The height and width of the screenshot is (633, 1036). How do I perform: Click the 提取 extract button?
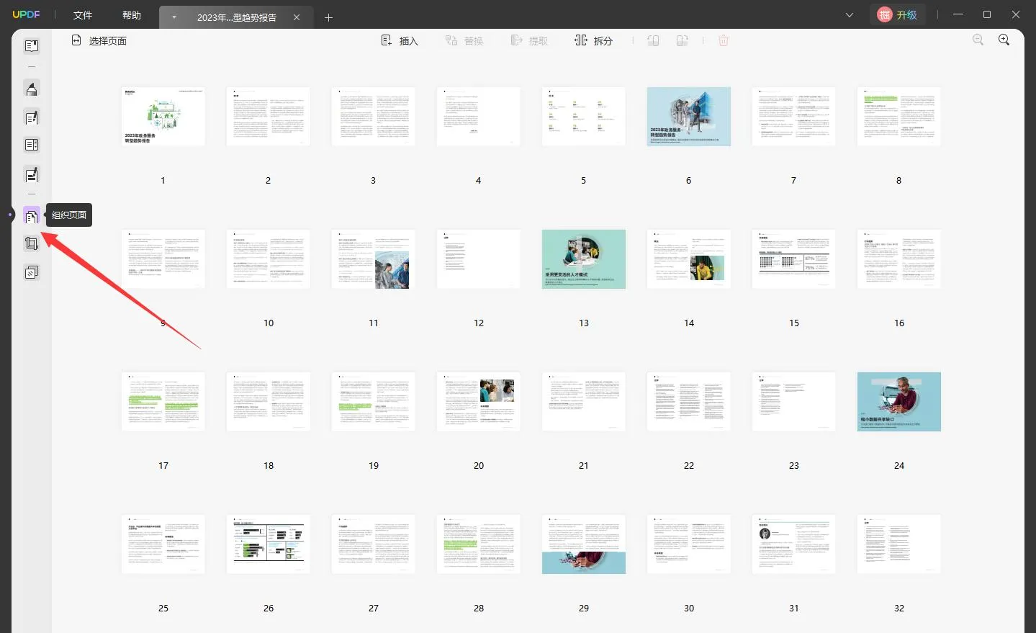(x=529, y=41)
